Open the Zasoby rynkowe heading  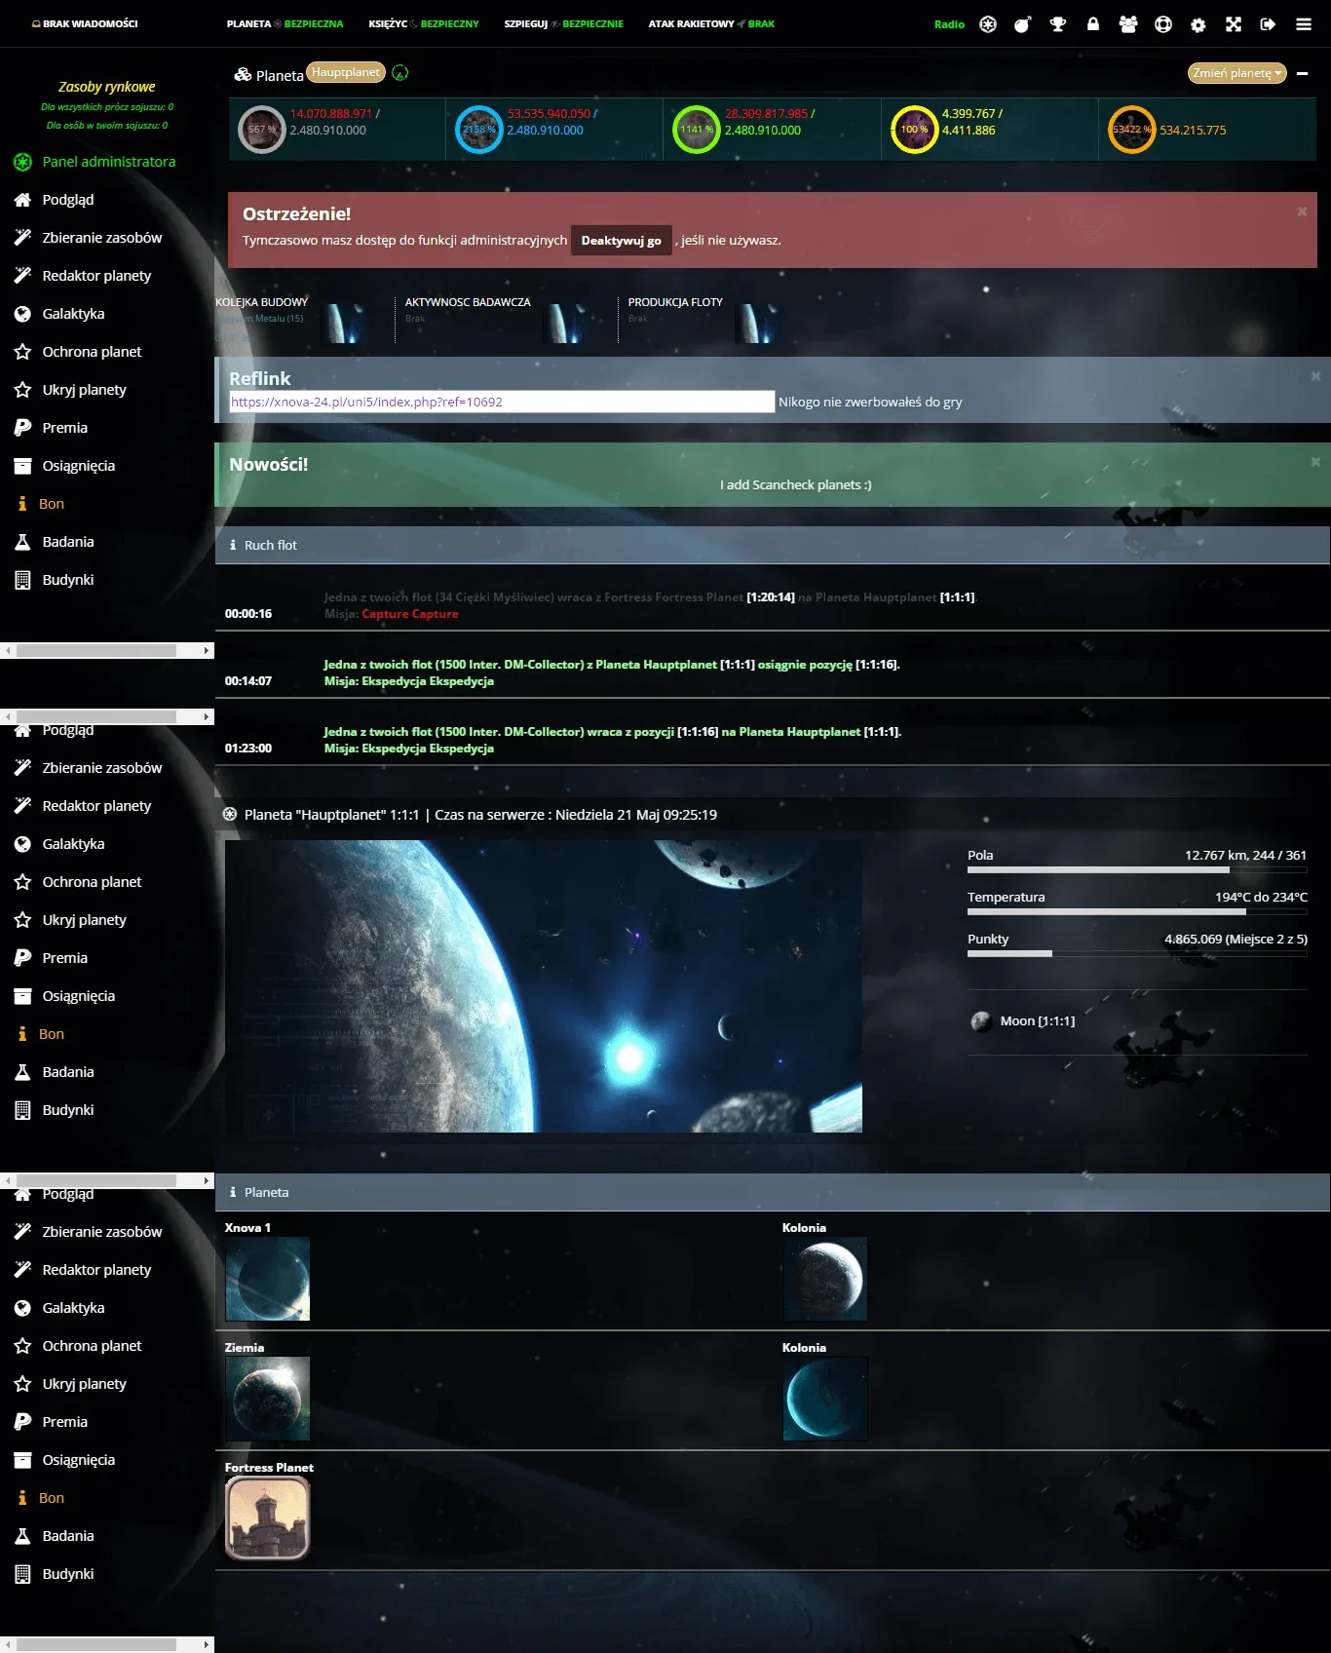pyautogui.click(x=107, y=87)
